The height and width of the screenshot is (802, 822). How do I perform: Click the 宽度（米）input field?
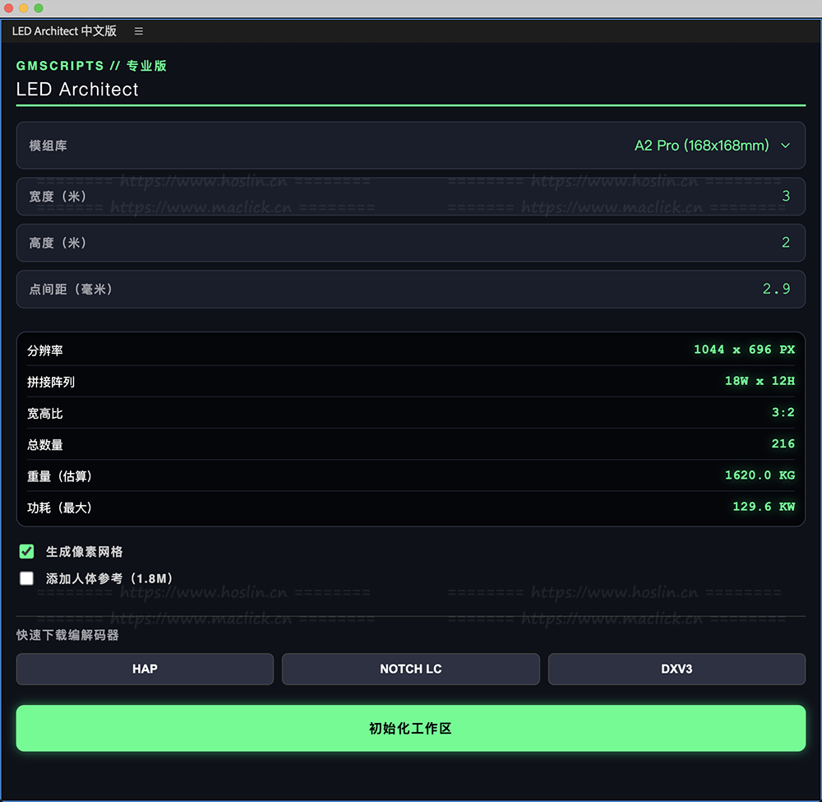[x=411, y=196]
